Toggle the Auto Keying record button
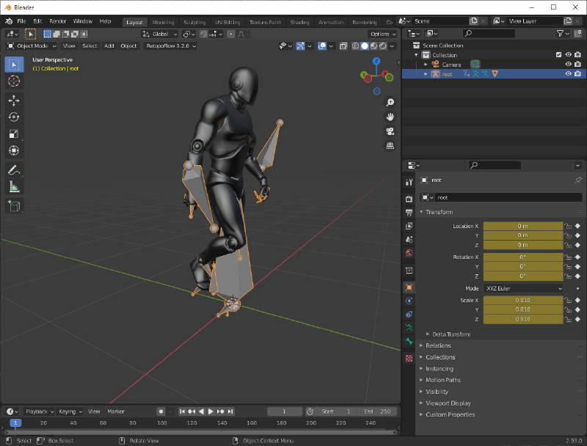This screenshot has height=446, width=587. coord(161,412)
